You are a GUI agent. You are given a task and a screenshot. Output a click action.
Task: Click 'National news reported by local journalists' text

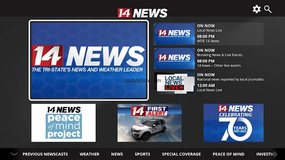(230, 80)
